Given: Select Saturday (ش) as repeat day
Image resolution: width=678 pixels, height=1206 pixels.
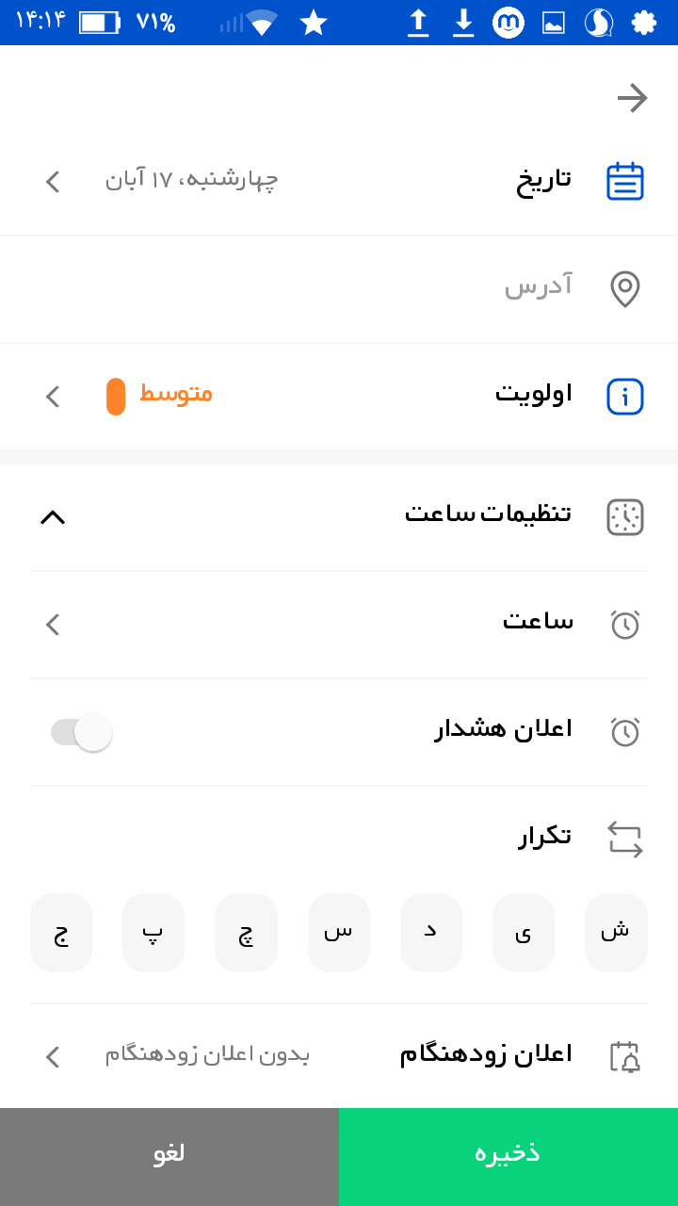Looking at the screenshot, I should [616, 932].
